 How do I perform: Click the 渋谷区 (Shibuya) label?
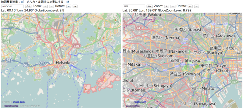(x=185, y=74)
